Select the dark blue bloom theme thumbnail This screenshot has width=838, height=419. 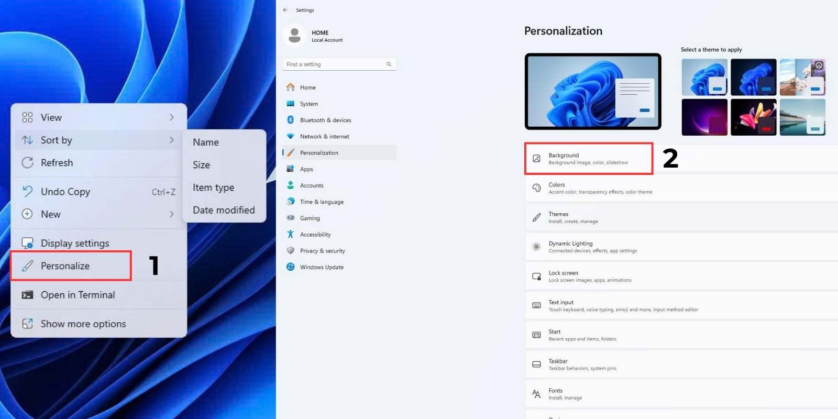point(753,77)
